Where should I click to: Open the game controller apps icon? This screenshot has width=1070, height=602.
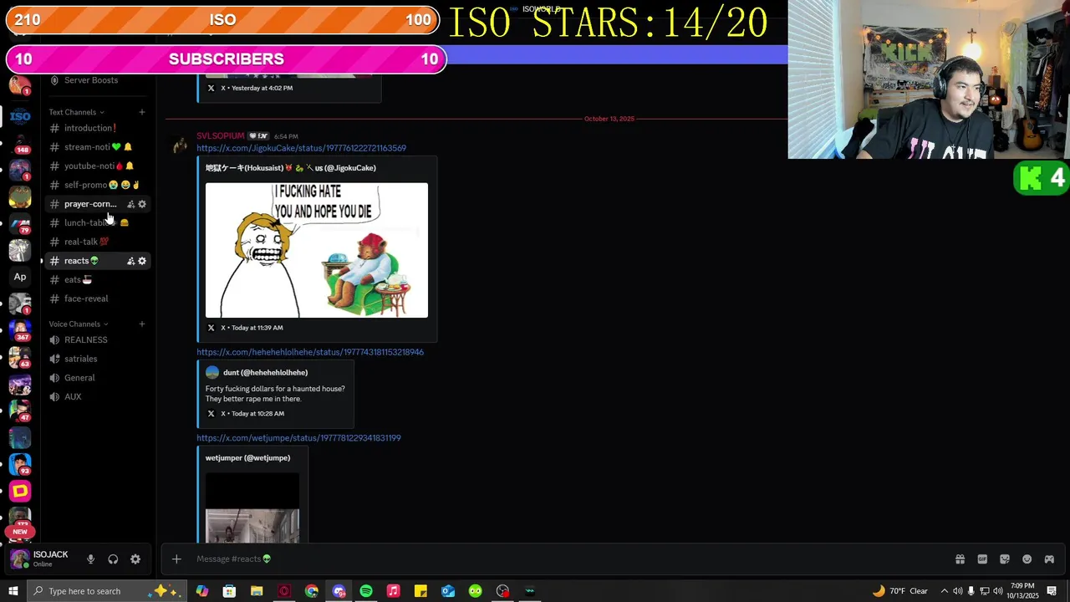pos(1049,559)
